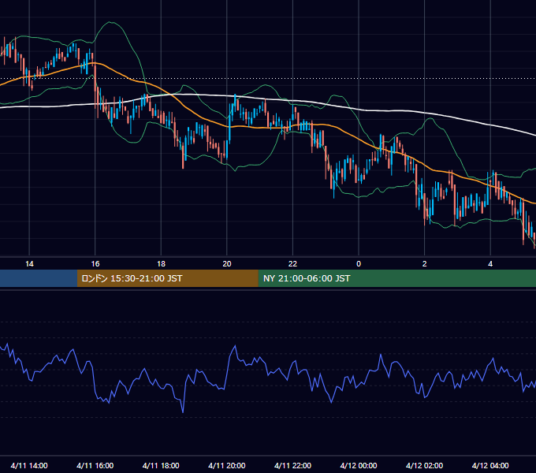Image resolution: width=536 pixels, height=473 pixels.
Task: Click the 4 hour label on price chart axis
Action: pos(490,264)
